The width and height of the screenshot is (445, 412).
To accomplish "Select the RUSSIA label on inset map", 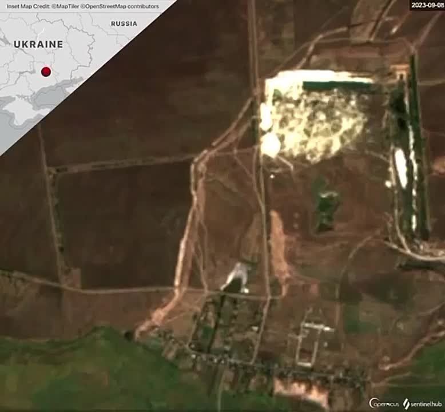I will (124, 23).
